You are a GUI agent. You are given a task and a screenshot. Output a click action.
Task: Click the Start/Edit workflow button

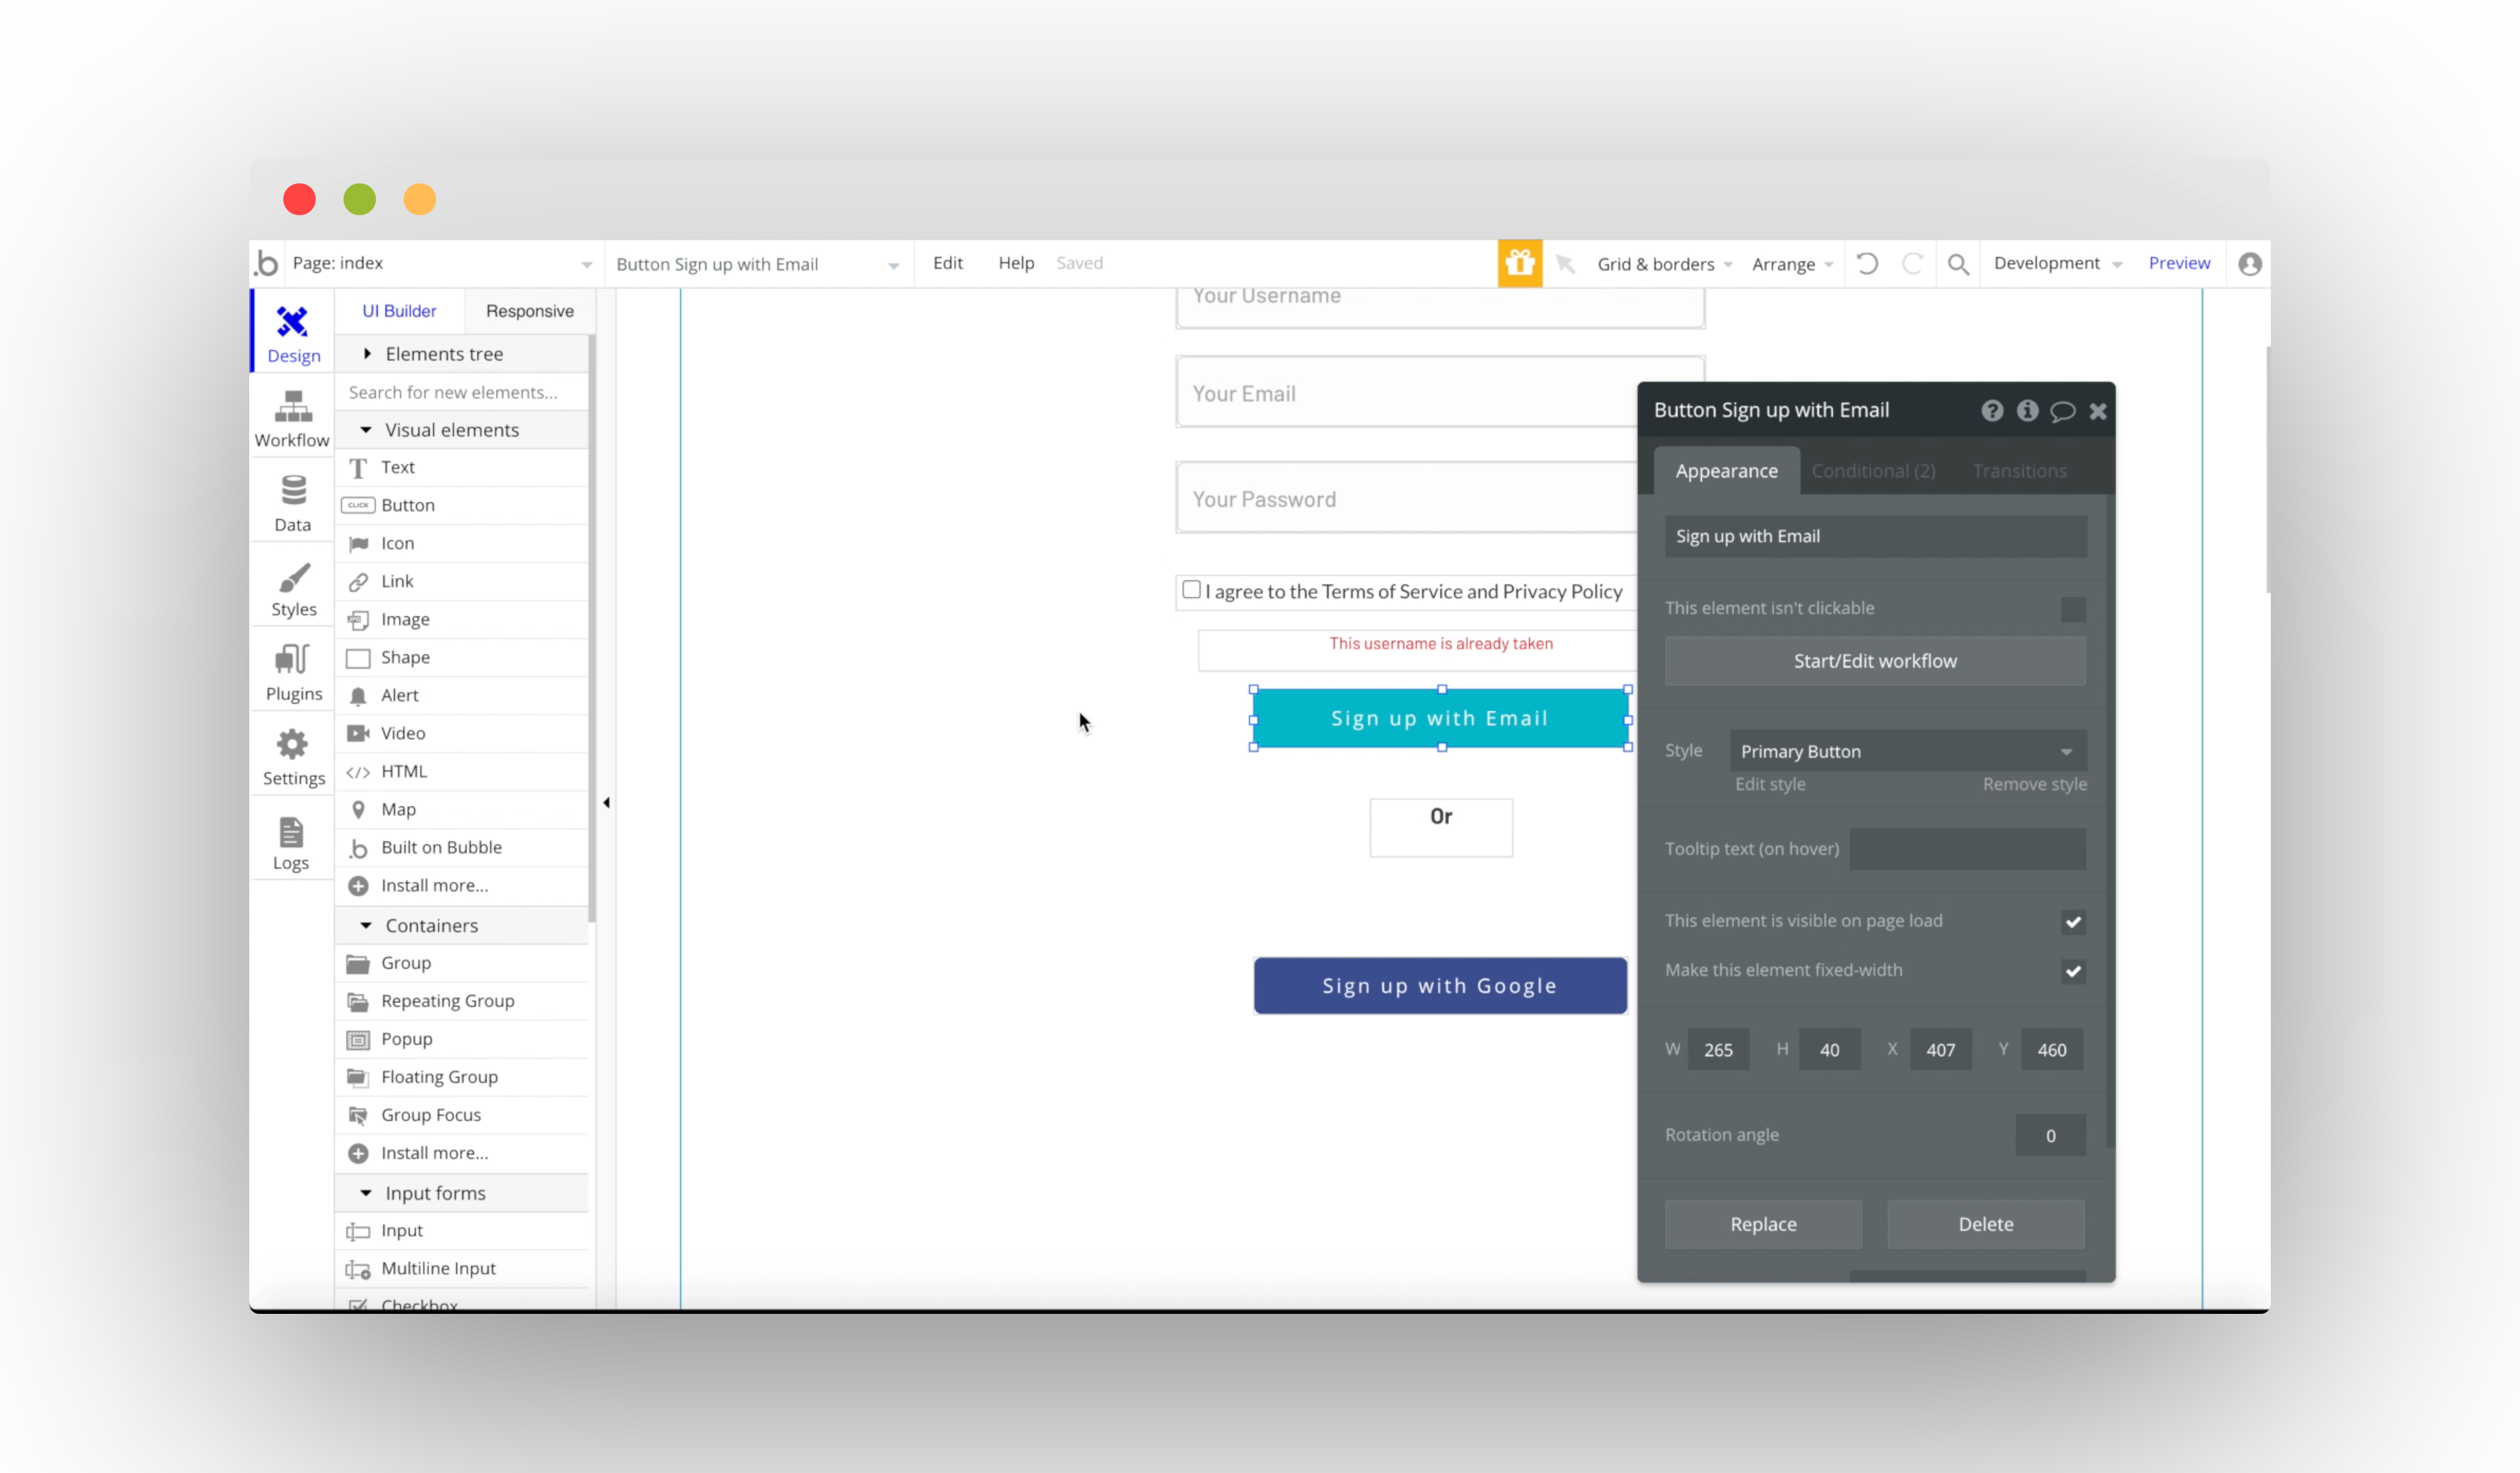point(1875,661)
